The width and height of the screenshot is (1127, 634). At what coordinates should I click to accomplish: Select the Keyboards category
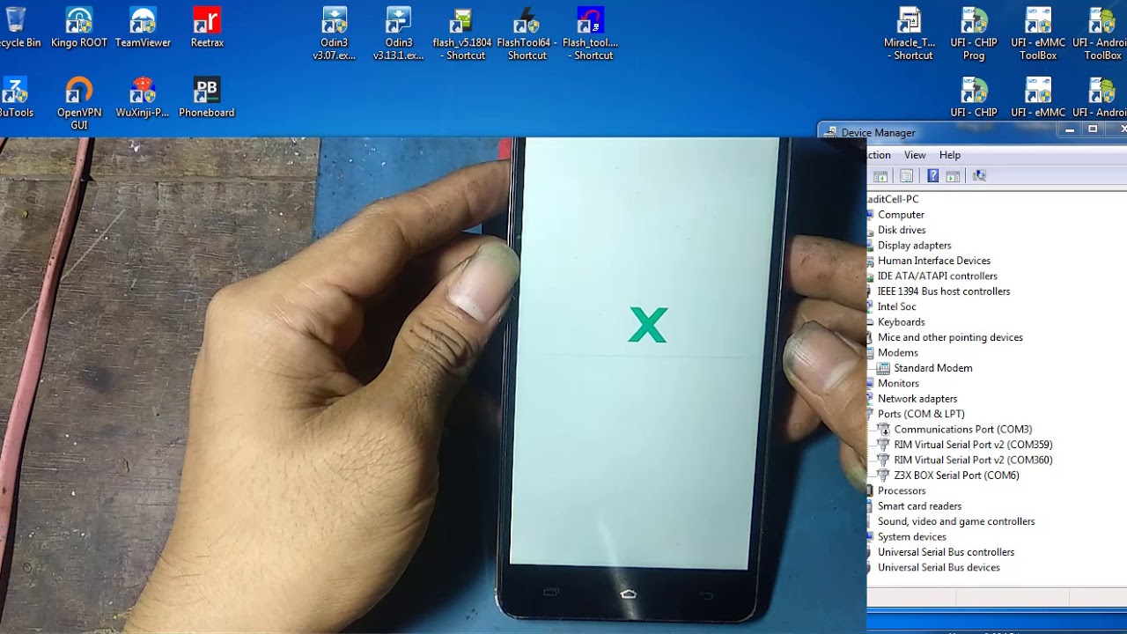point(901,322)
